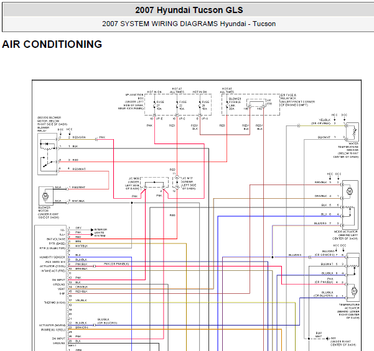Click the 'AIR CONDITIONING' heading

pos(52,44)
